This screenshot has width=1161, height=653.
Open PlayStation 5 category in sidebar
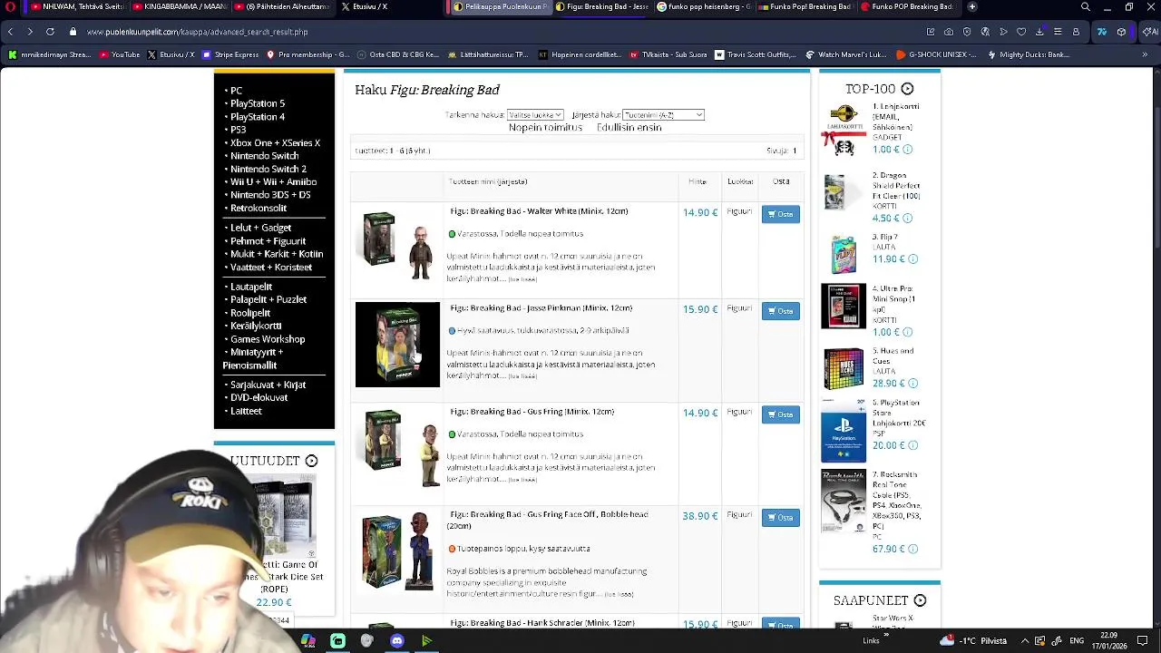(x=258, y=103)
